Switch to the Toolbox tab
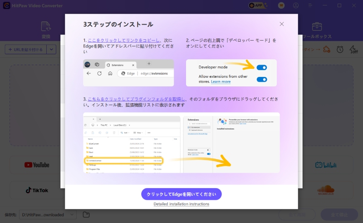This screenshot has width=363, height=223. click(x=317, y=30)
